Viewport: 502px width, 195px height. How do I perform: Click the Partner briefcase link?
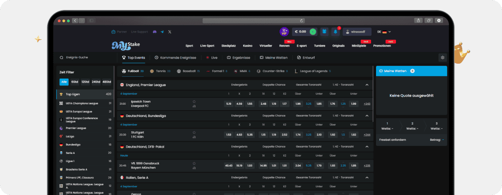tap(119, 32)
